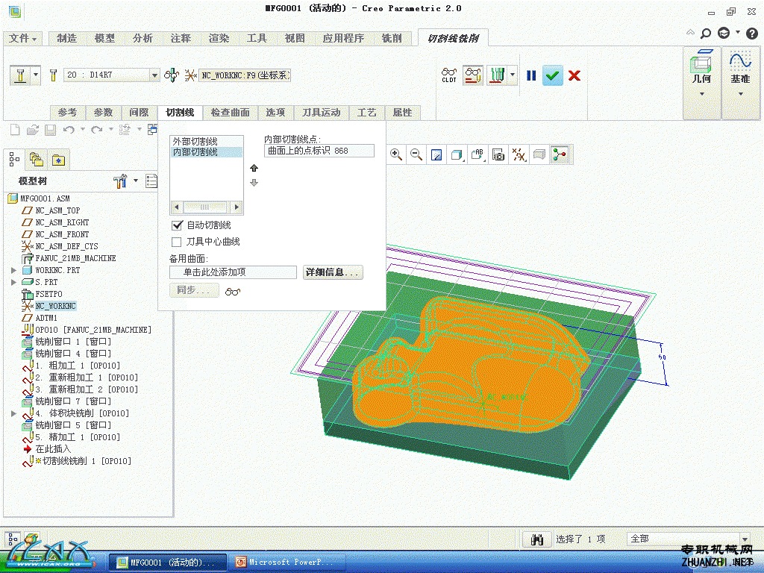Viewport: 764px width, 573px height.
Task: Open the 文件 menu
Action: click(22, 38)
